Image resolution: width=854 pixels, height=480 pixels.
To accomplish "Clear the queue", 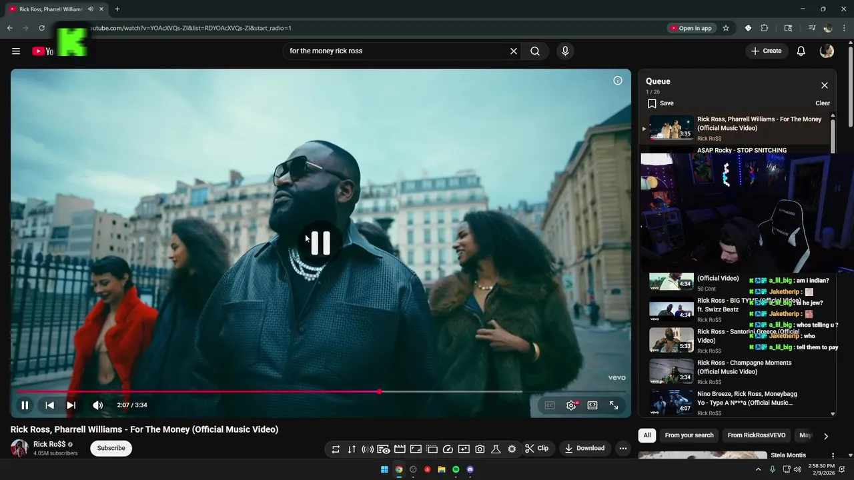I will pos(823,103).
